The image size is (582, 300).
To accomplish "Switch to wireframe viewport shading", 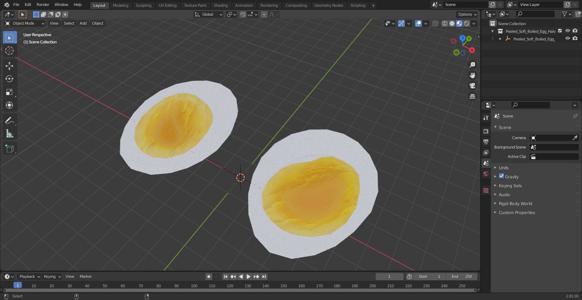I will click(x=444, y=23).
